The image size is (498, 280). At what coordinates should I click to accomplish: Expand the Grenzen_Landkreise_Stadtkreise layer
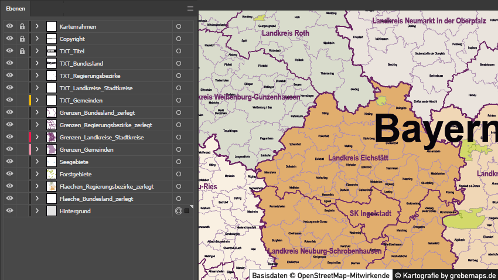coord(37,138)
